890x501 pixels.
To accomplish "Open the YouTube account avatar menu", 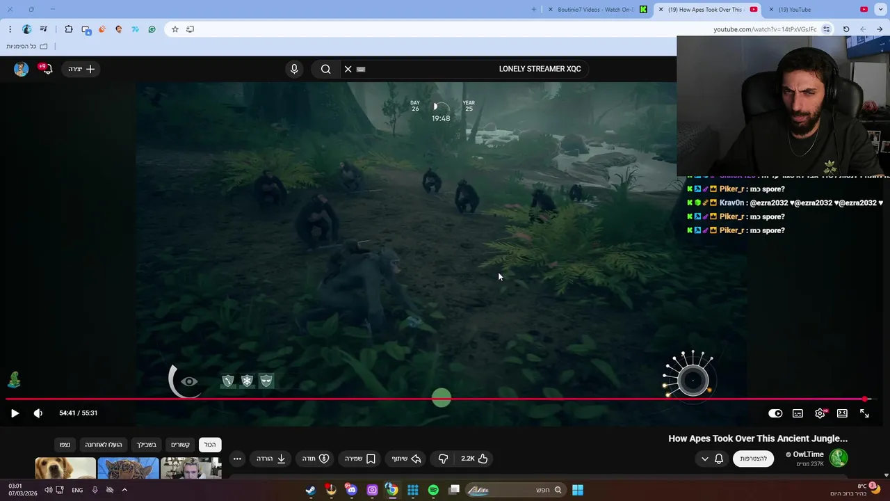I will click(21, 69).
